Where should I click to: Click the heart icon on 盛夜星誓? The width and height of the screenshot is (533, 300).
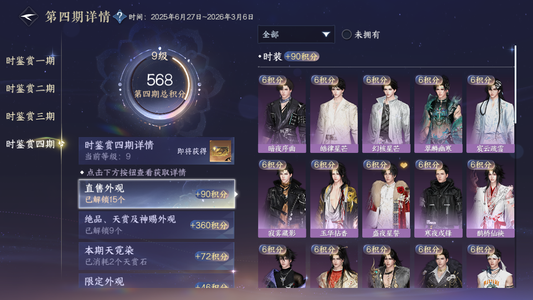404,165
